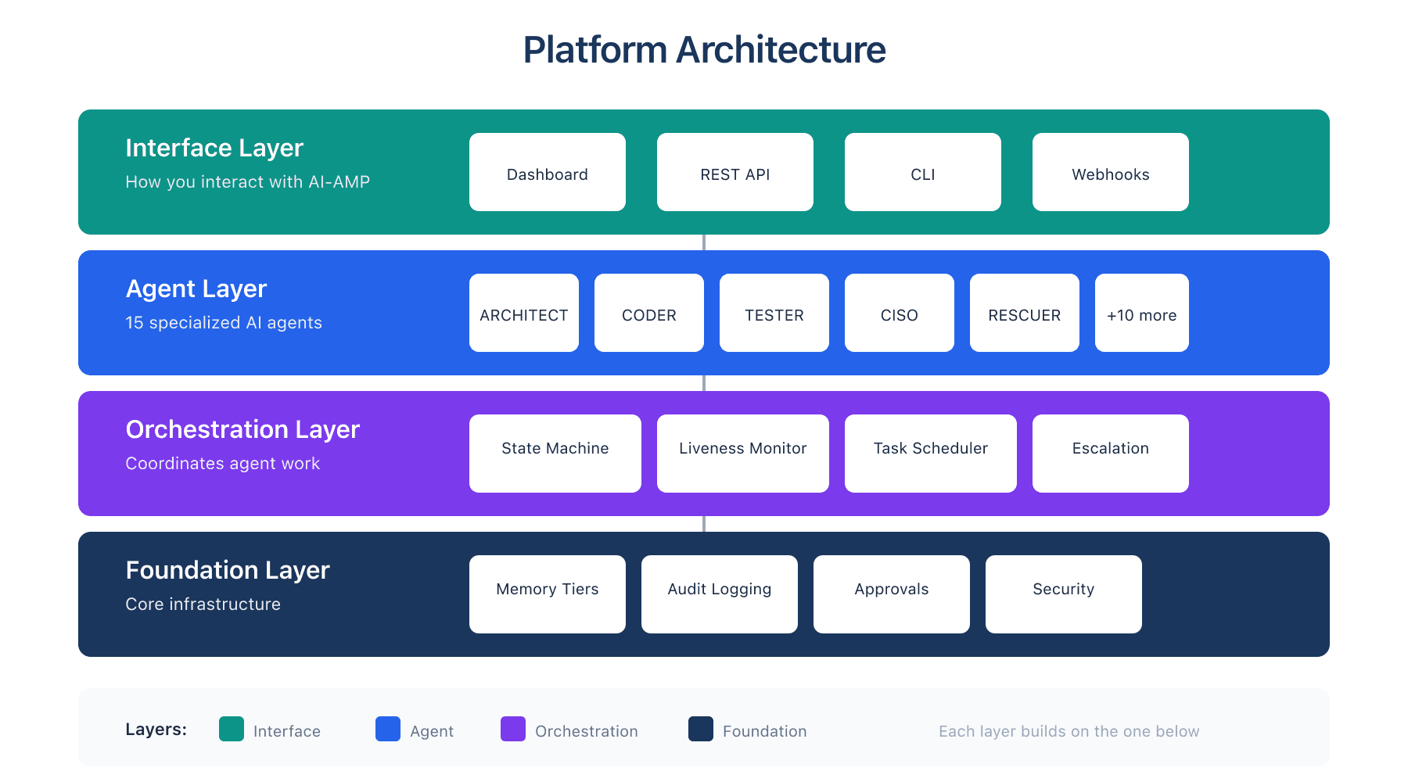Select the Liveness Monitor box

pos(742,453)
